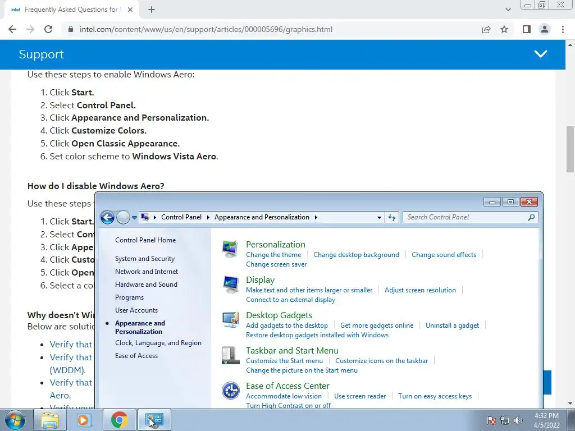Click Adjust screen resolution
Viewport: 575px width, 431px height.
(420, 290)
